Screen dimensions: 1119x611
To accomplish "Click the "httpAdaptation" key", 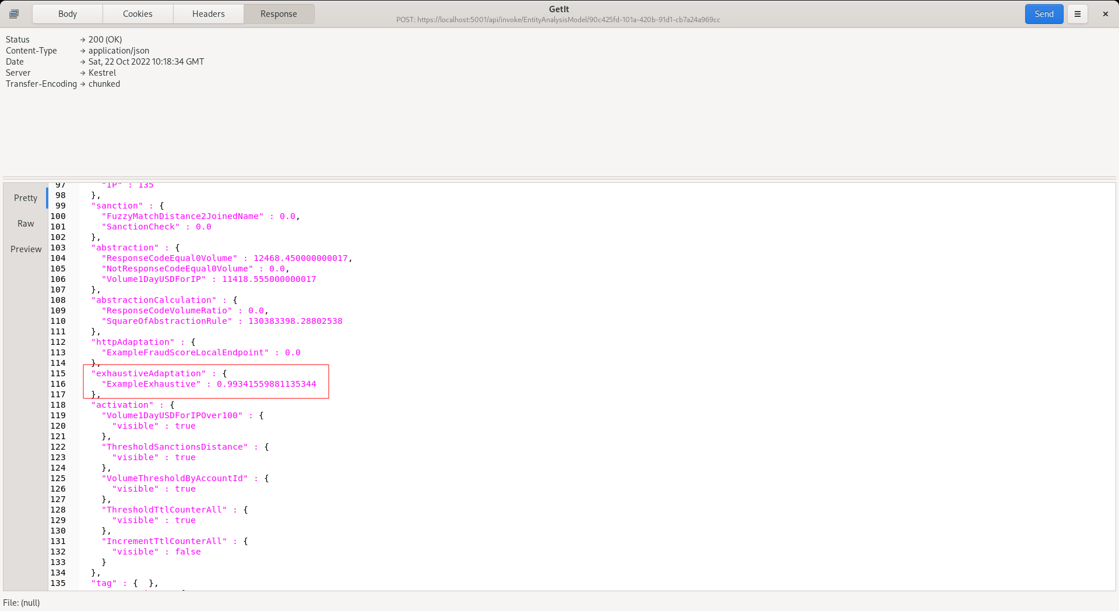I will 133,342.
